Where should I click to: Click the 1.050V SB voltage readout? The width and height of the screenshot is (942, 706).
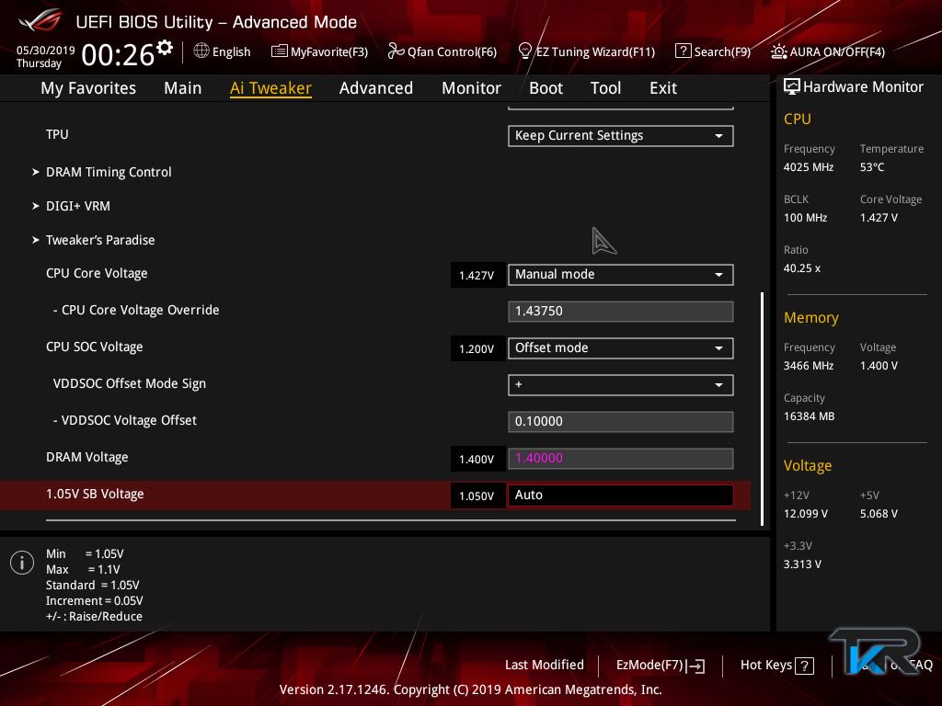[477, 495]
